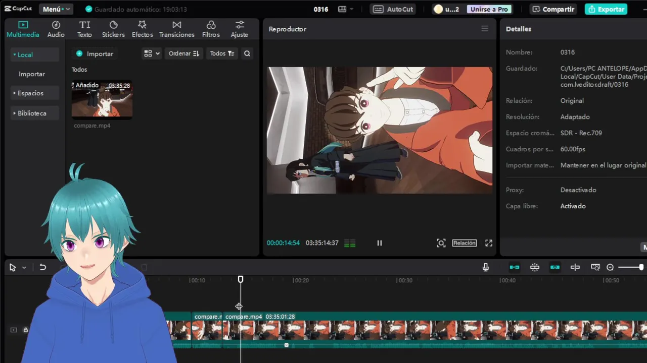Image resolution: width=647 pixels, height=363 pixels.
Task: Click the timeline zoom out icon
Action: (610, 267)
